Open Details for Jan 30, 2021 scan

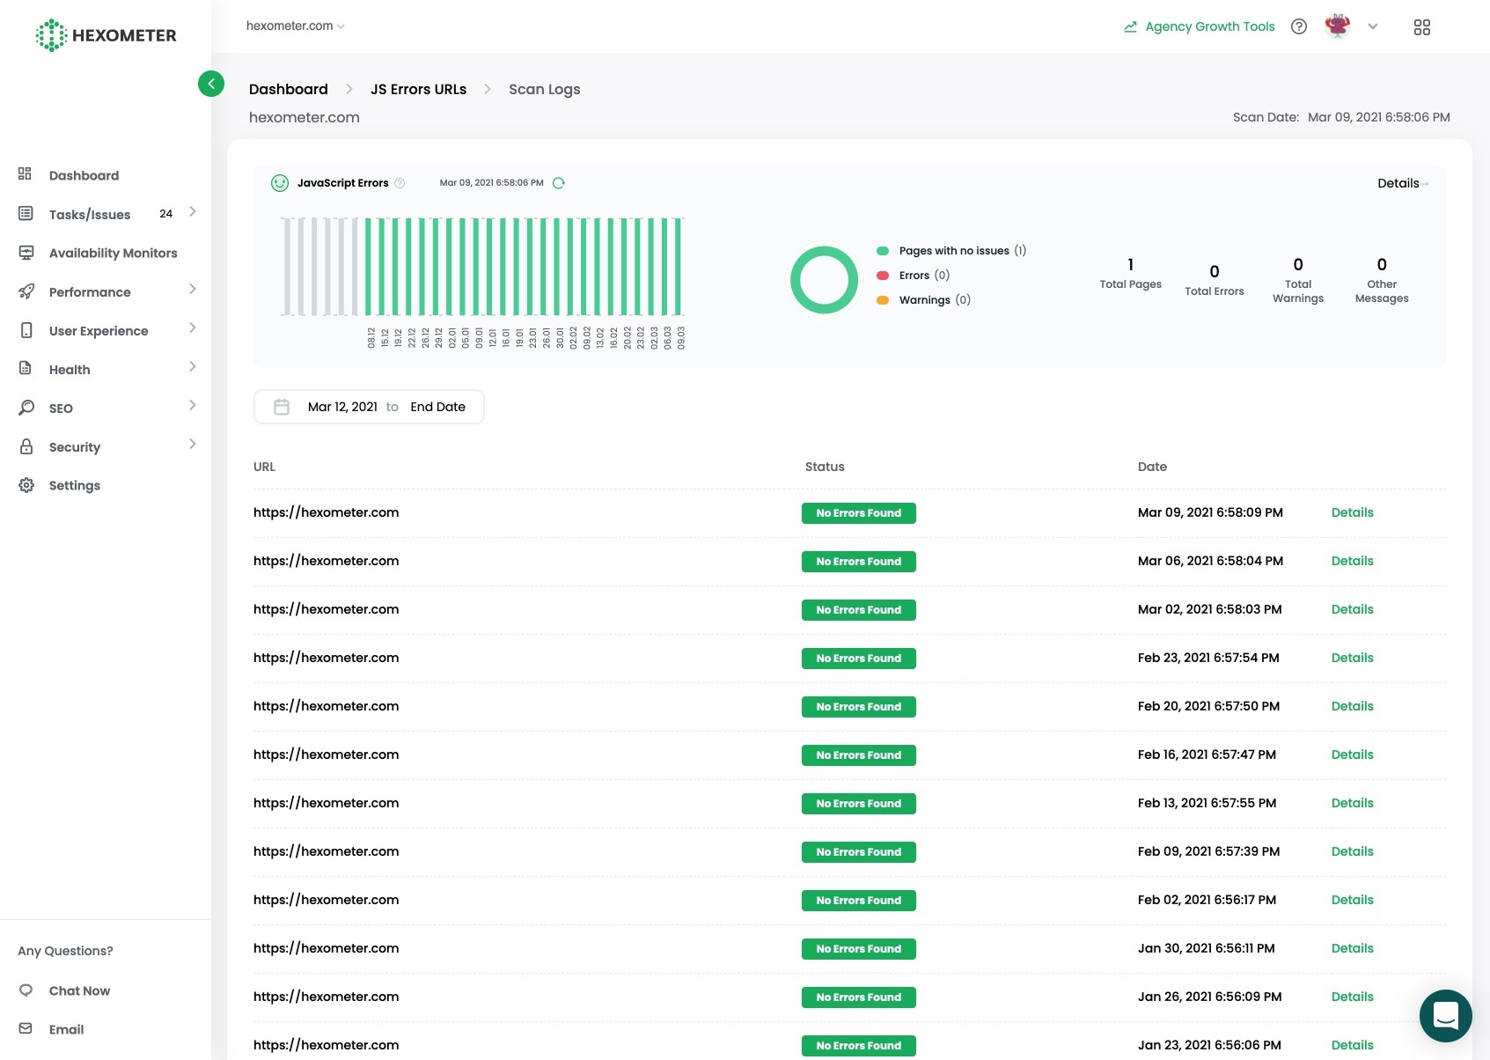click(1353, 948)
